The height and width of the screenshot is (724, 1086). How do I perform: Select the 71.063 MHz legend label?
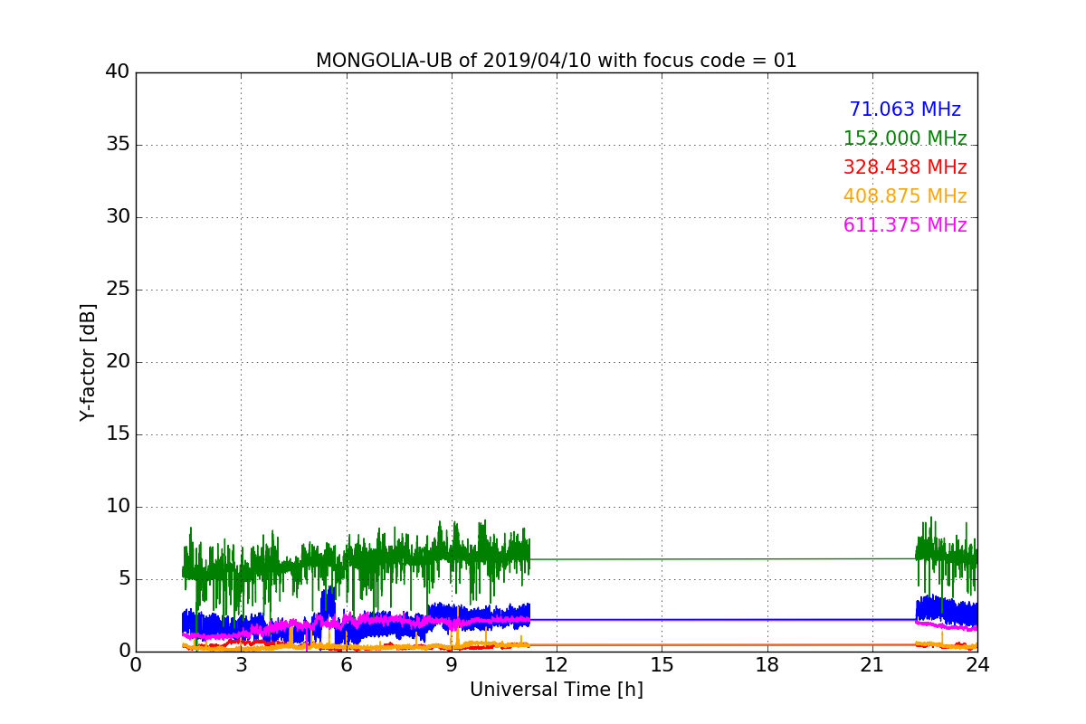pyautogui.click(x=905, y=110)
